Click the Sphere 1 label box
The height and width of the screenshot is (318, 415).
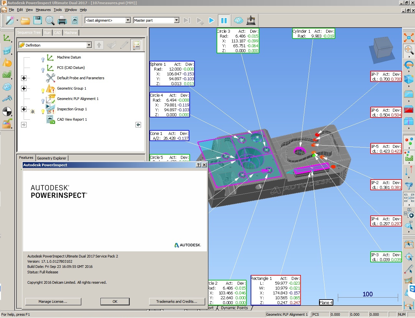pyautogui.click(x=172, y=74)
